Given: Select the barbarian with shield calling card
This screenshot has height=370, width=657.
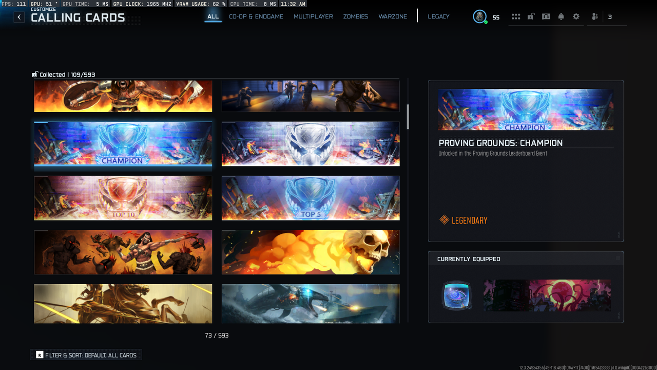Looking at the screenshot, I should click(x=123, y=96).
